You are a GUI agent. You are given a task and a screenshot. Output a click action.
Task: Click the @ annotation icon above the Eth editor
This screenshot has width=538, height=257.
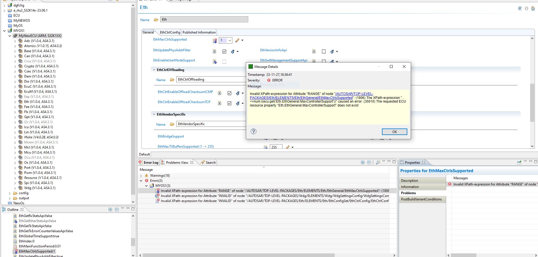point(519,8)
